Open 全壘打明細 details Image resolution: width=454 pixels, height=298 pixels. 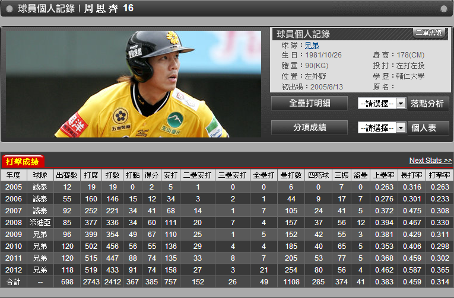pos(309,103)
